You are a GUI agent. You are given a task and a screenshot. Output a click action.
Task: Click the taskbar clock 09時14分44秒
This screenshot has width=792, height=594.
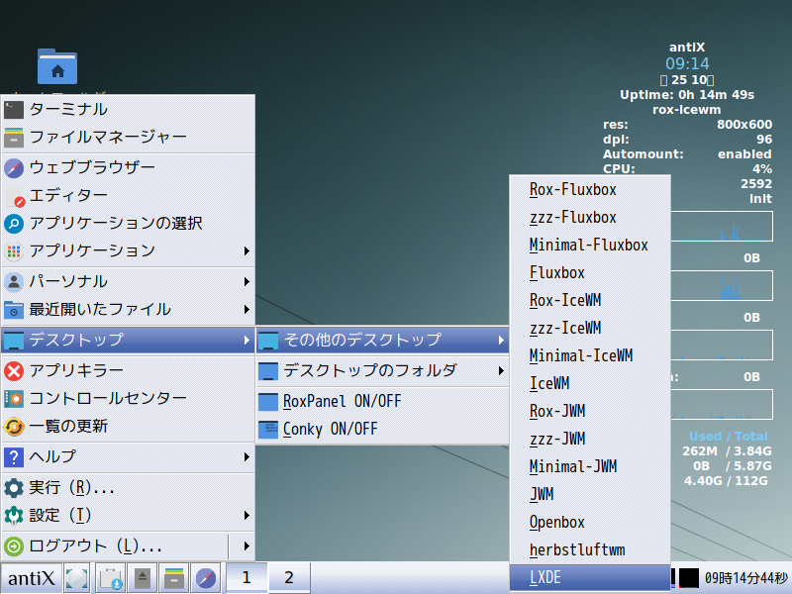click(x=746, y=578)
